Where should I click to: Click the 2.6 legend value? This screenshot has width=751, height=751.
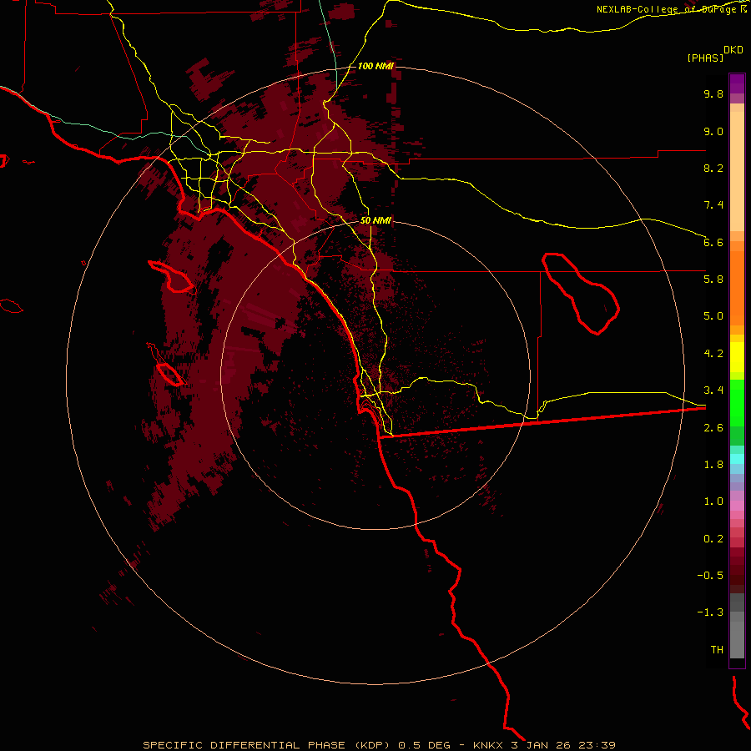(x=713, y=428)
